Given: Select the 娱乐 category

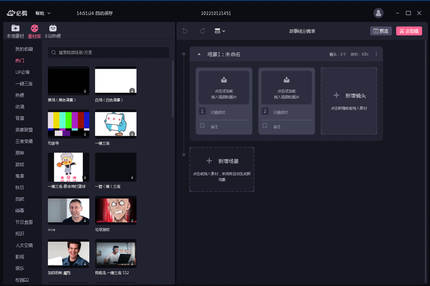Looking at the screenshot, I should pos(20,268).
